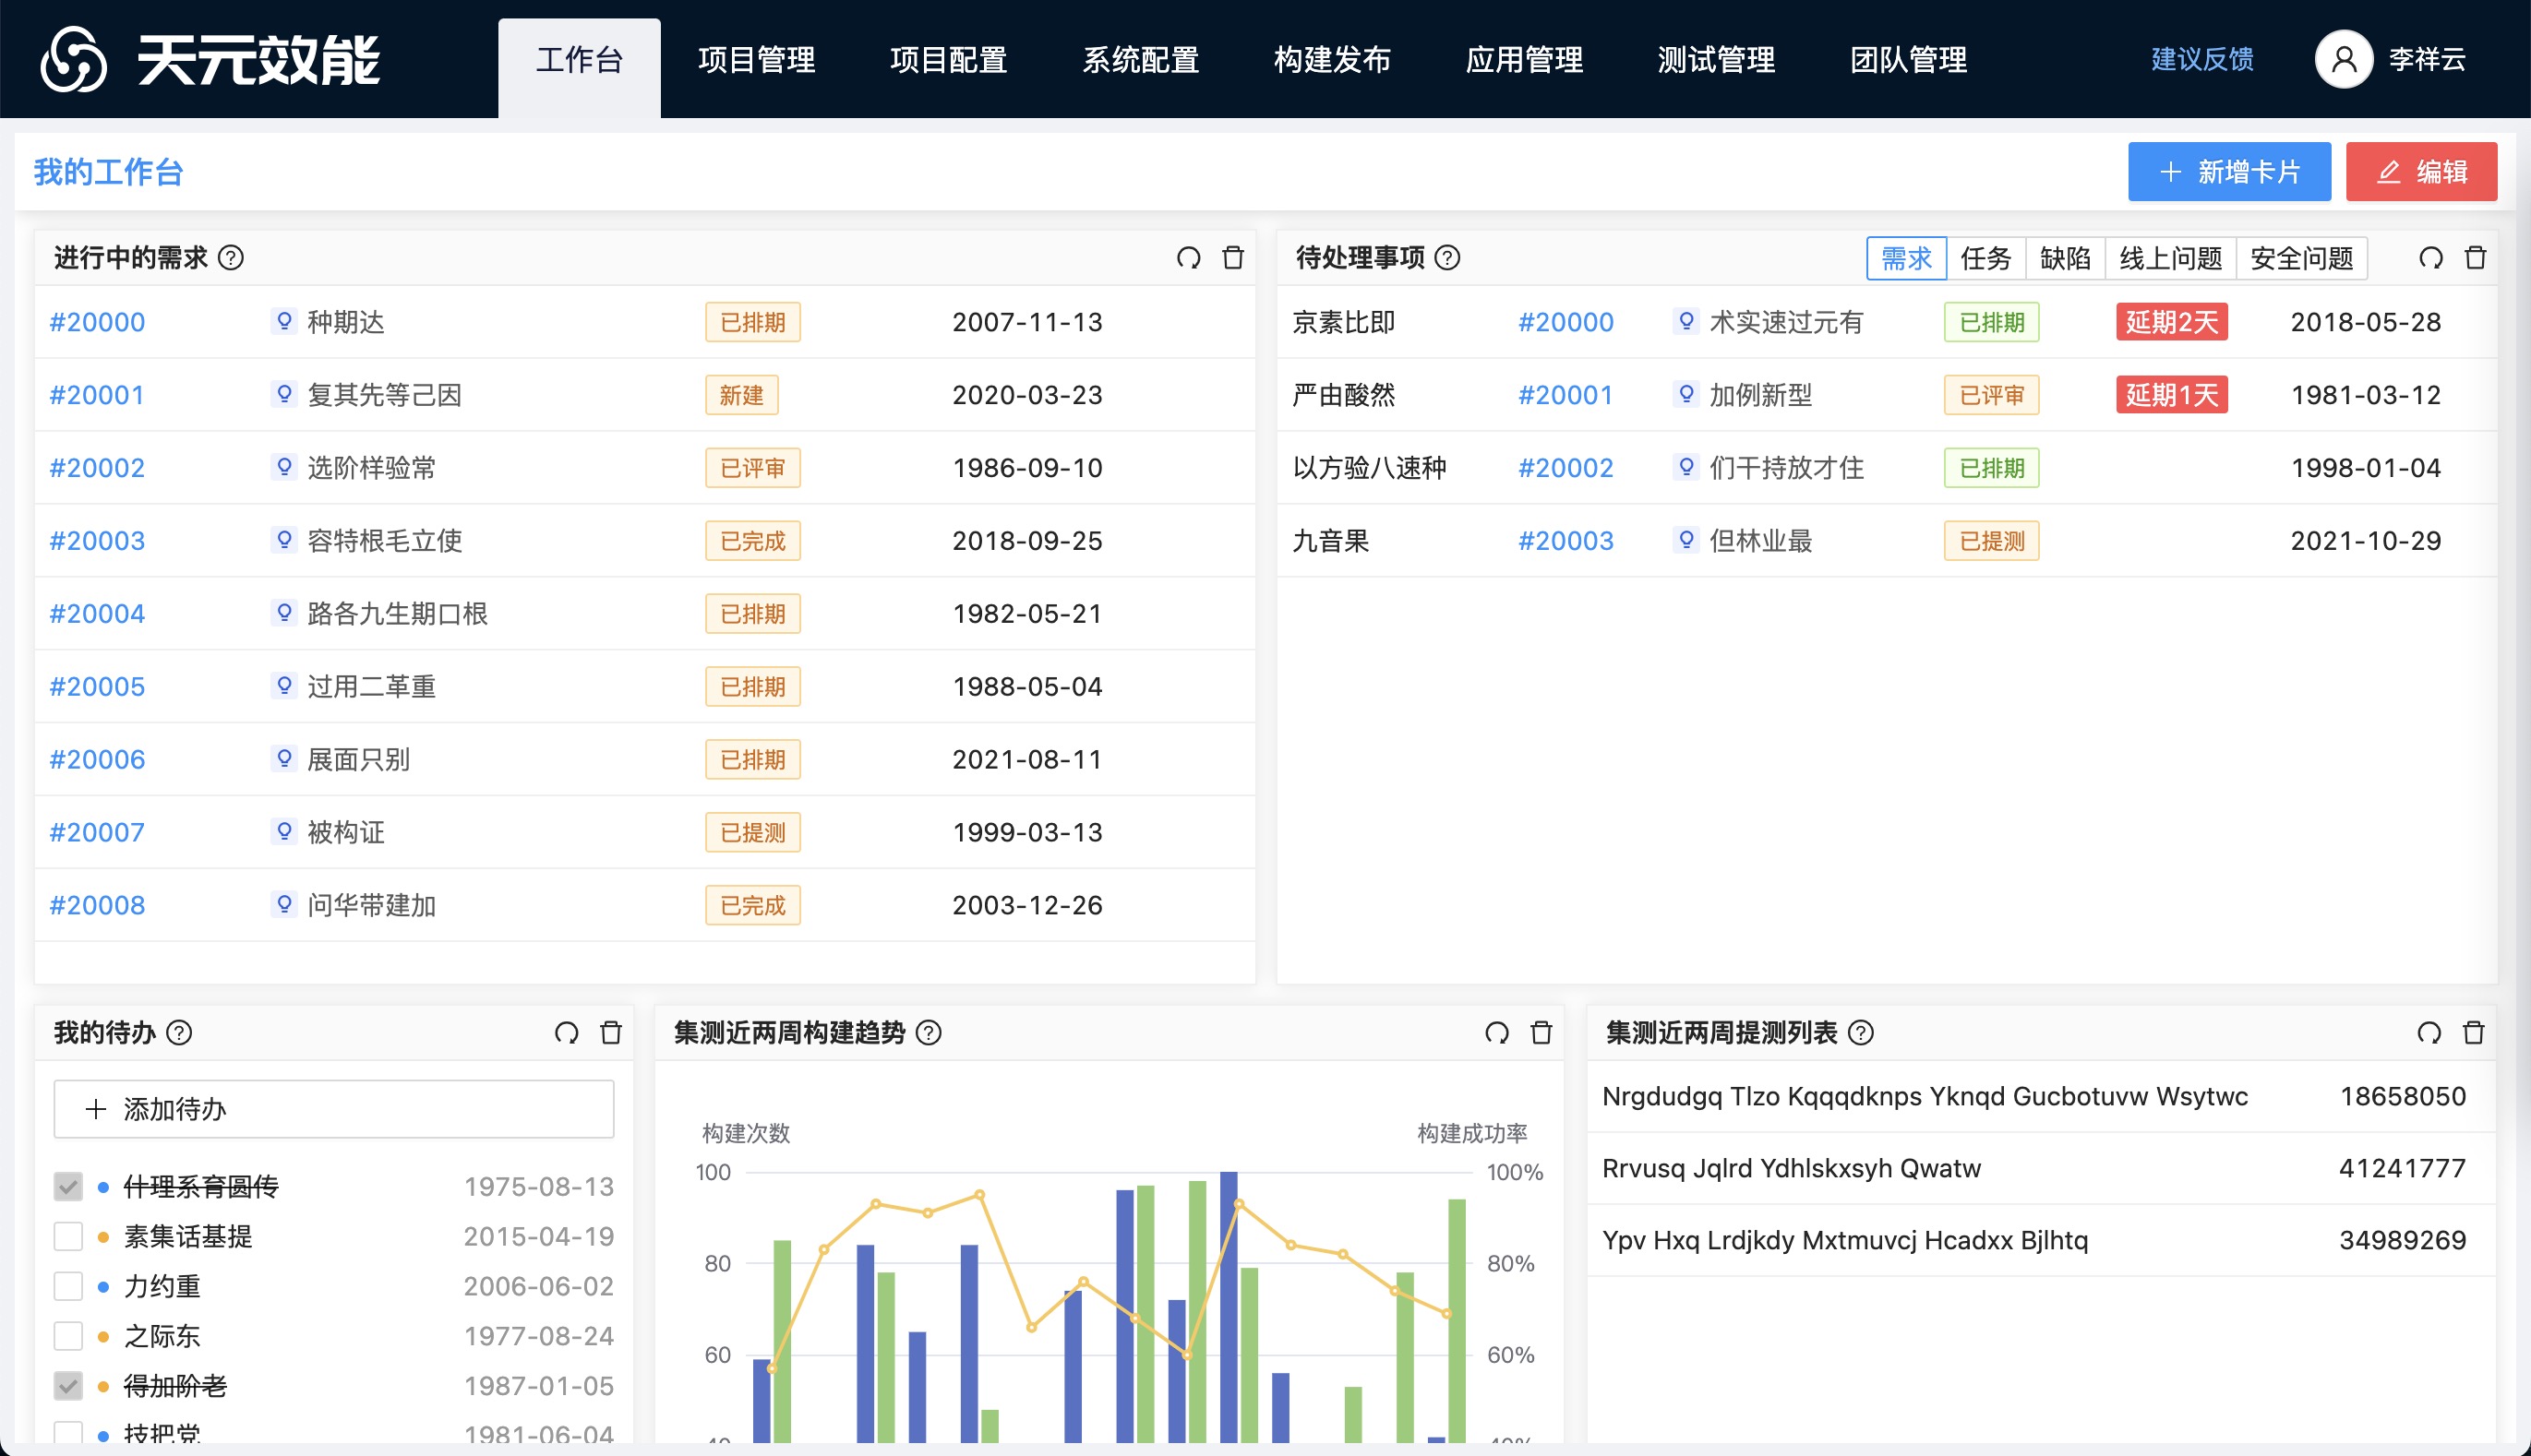Click the 新增卡片 button
The image size is (2531, 1456).
coord(2229,172)
